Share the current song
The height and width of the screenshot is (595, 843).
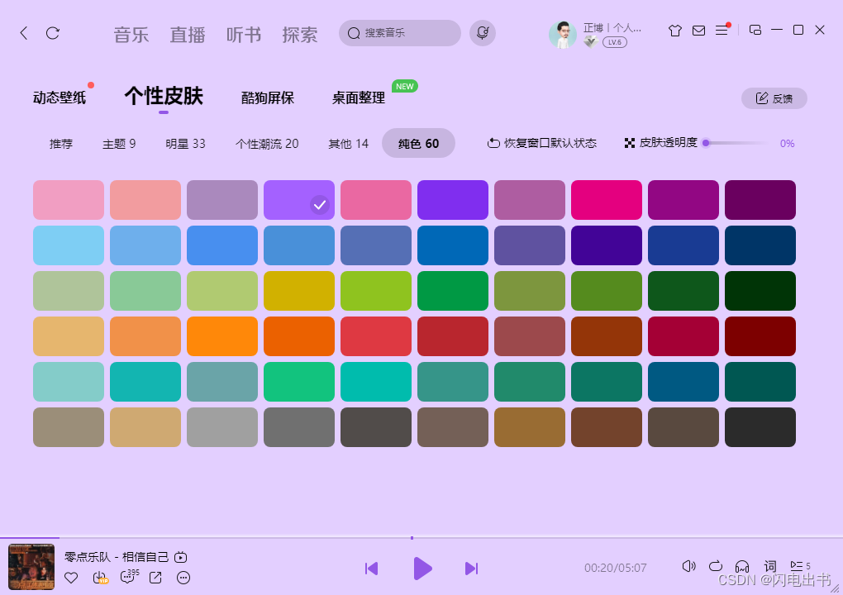pos(155,578)
